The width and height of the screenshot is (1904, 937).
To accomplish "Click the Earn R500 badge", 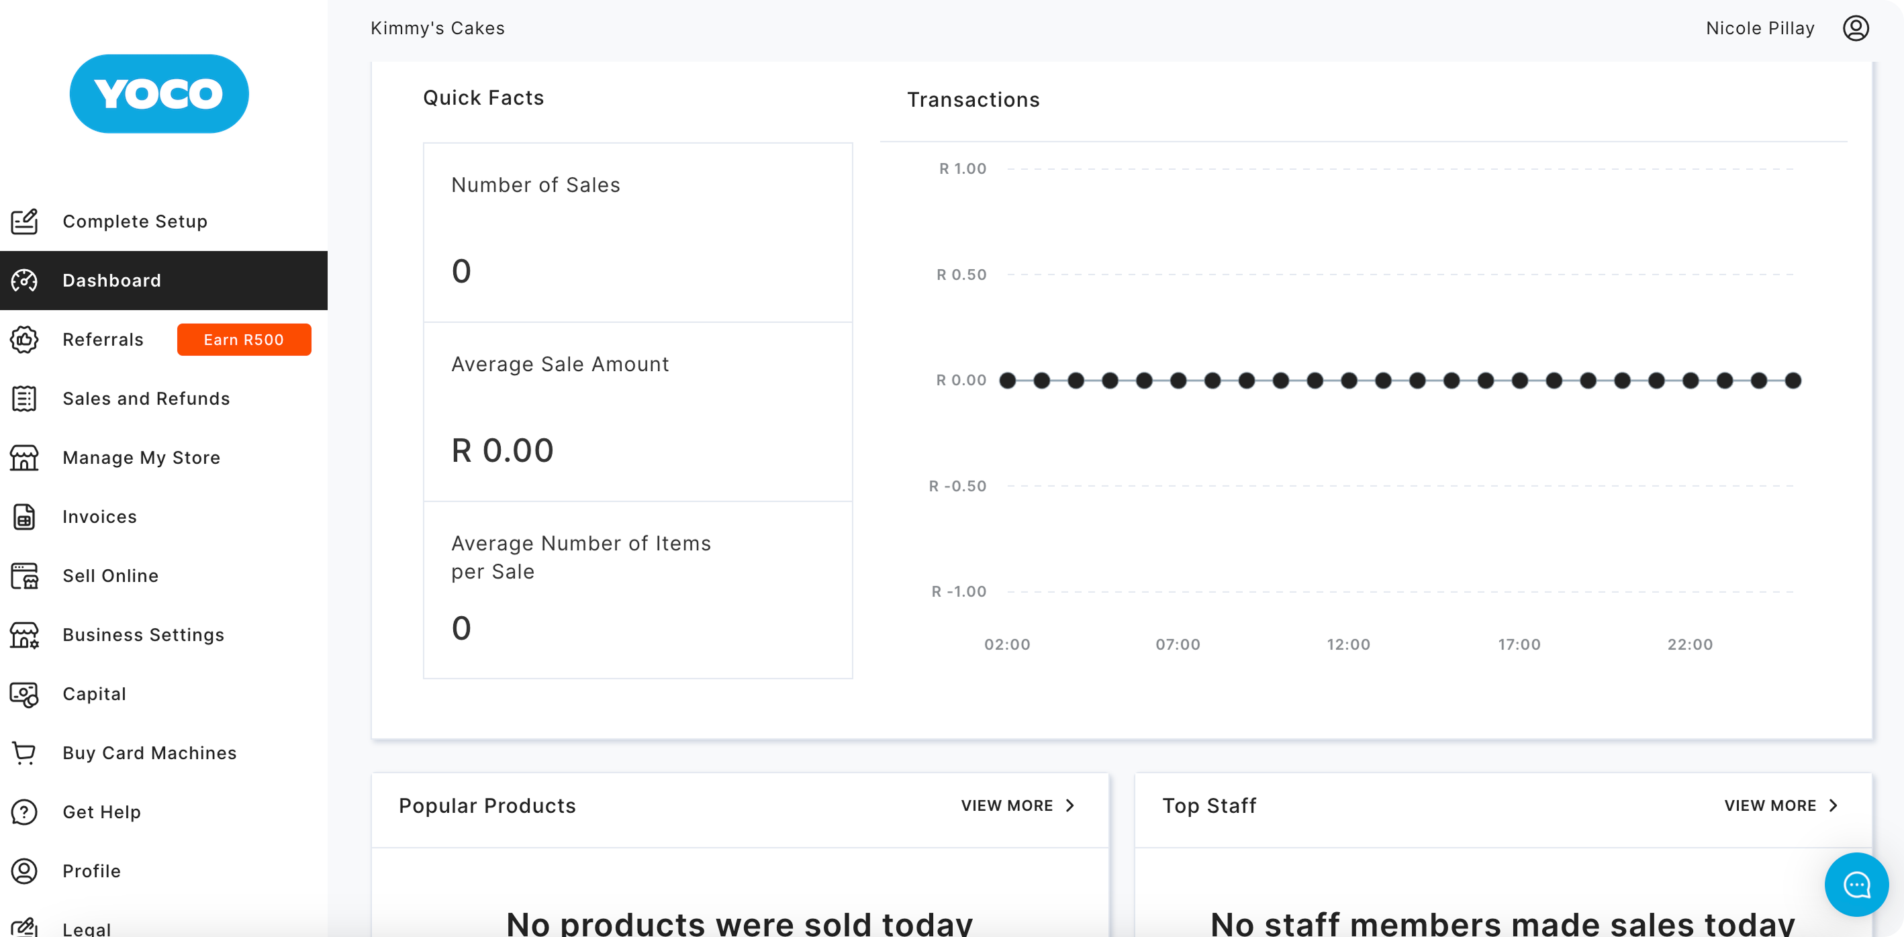I will pyautogui.click(x=244, y=339).
